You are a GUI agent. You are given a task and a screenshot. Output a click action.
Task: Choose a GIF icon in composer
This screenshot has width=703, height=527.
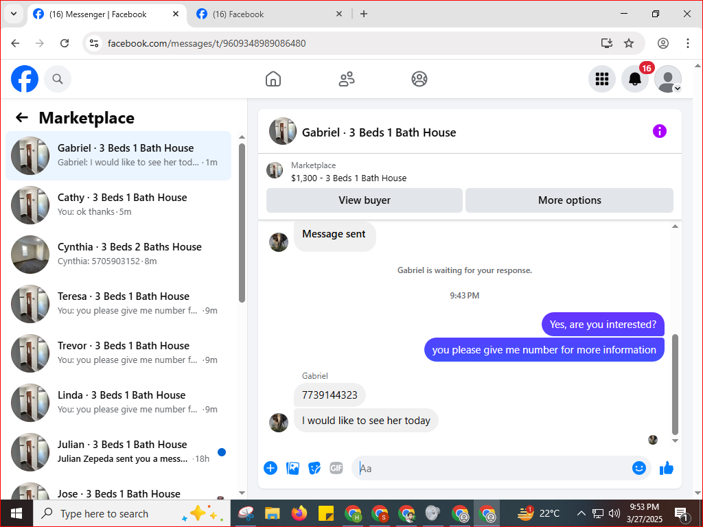[x=336, y=468]
